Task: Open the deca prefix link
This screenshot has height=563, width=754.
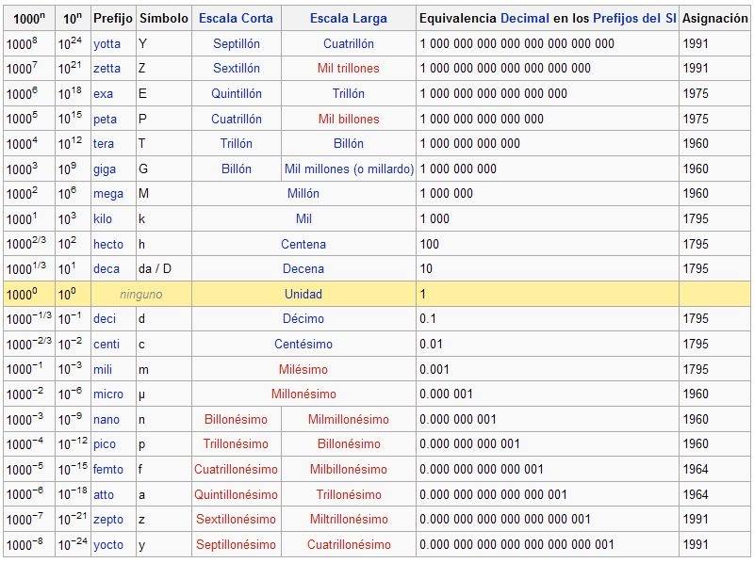Action: [x=107, y=268]
